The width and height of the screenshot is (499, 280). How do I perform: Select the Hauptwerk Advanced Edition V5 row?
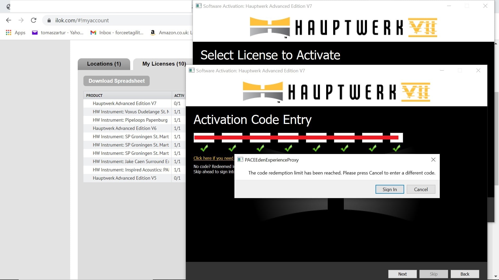tap(134, 178)
